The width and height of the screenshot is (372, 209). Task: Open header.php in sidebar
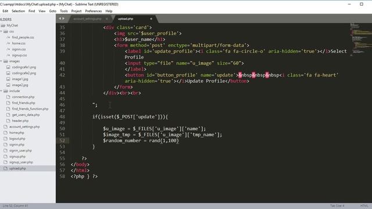[20, 121]
